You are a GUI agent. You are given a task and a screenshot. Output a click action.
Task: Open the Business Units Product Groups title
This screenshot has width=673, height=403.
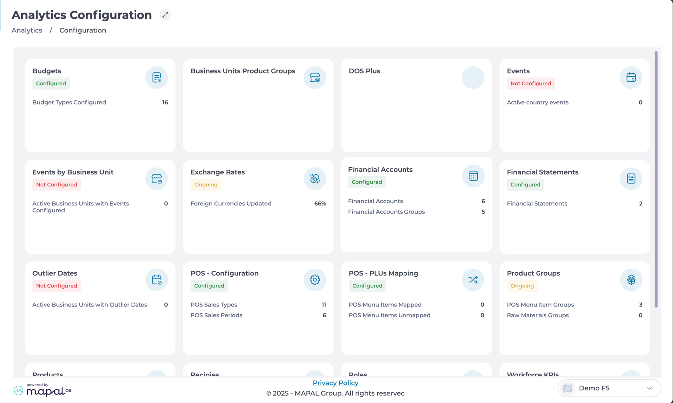pyautogui.click(x=243, y=71)
